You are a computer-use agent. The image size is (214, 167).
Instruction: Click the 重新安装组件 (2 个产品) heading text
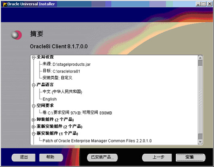[59, 126]
